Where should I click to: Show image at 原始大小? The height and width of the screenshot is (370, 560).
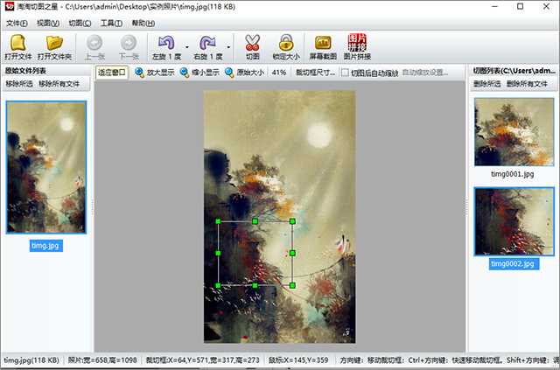(x=244, y=73)
